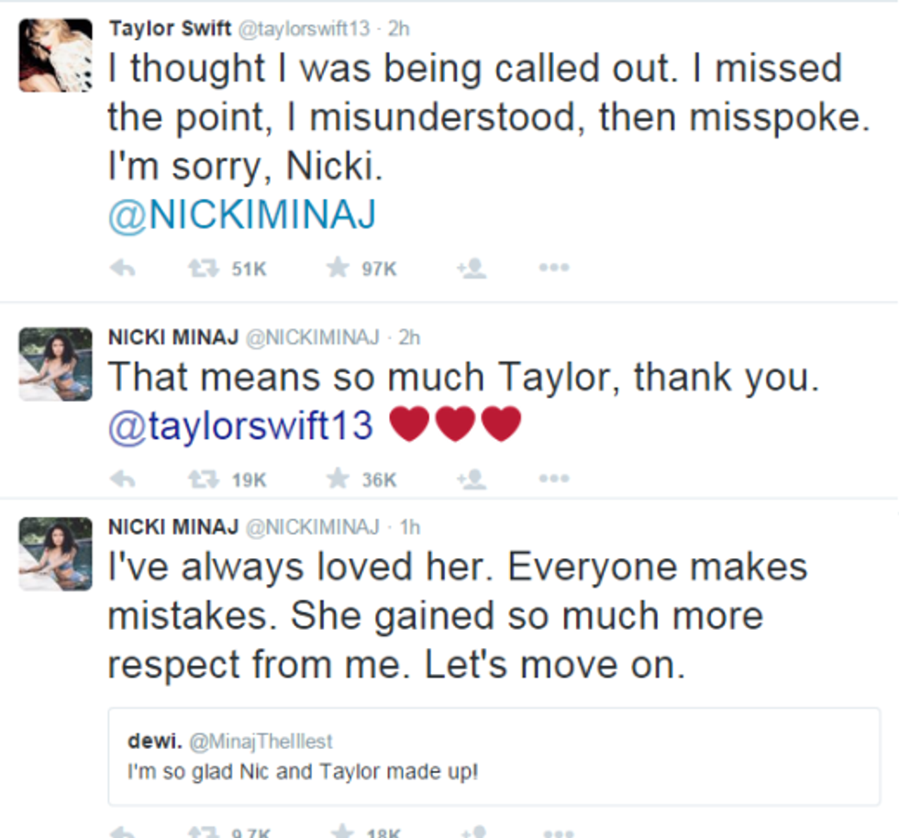Open the 2h timestamp on Taylor's tweet

399,28
